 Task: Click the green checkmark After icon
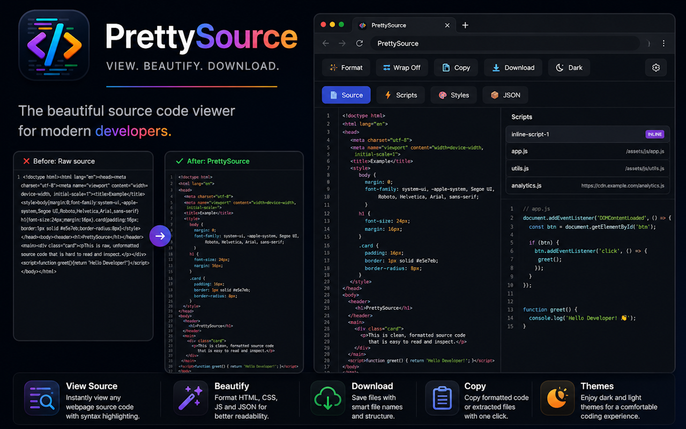(180, 161)
